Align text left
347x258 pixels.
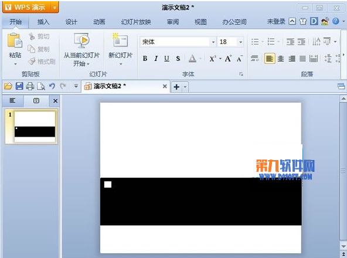click(x=270, y=59)
